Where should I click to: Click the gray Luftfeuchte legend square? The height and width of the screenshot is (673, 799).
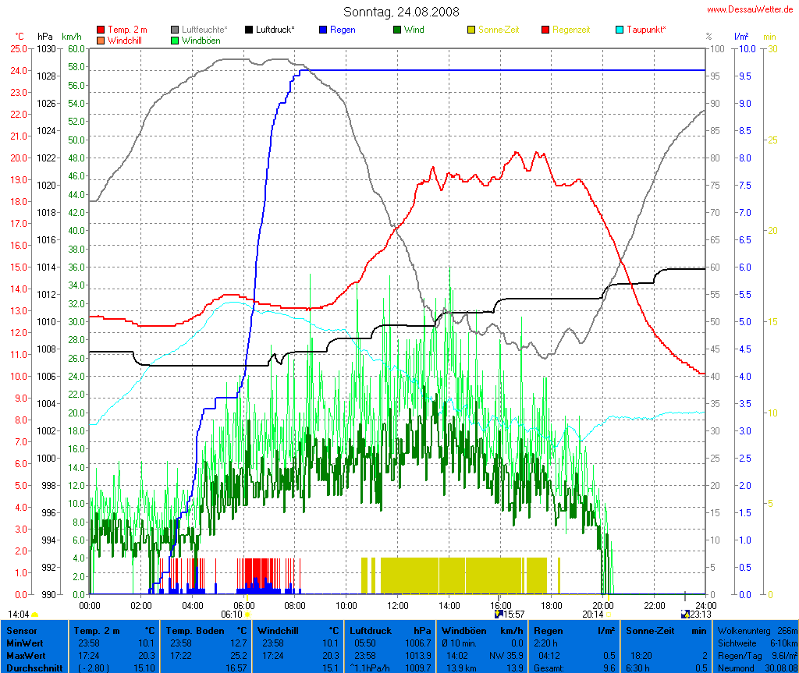click(175, 30)
